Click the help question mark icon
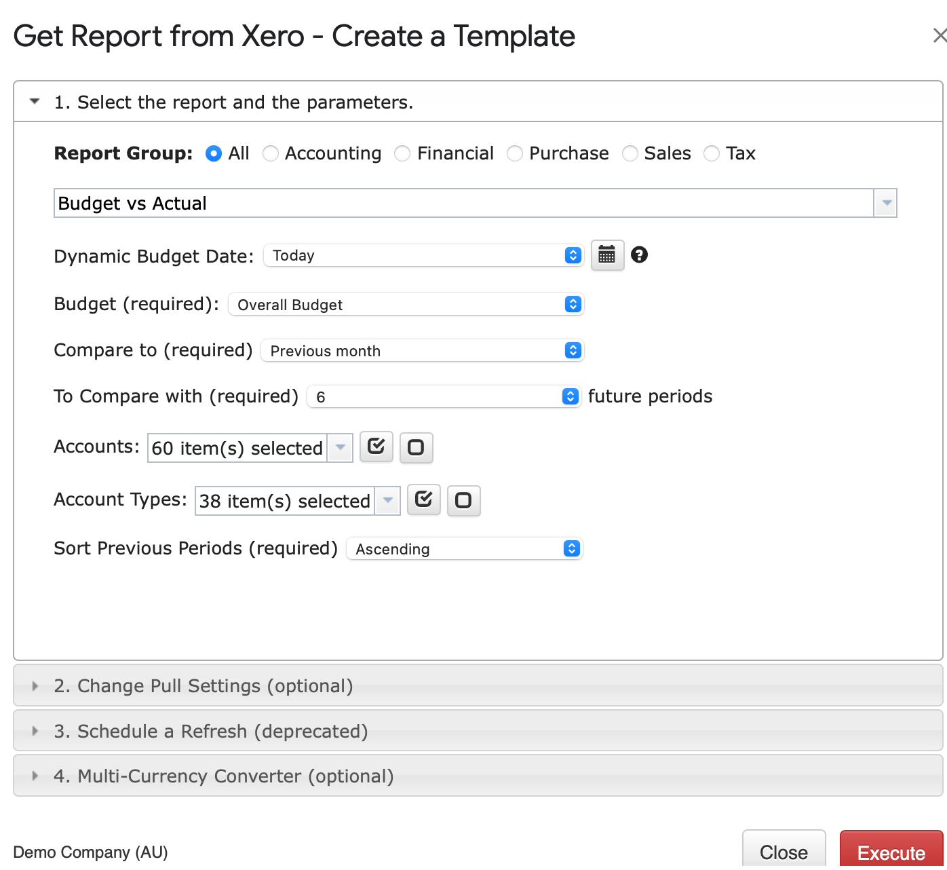947x870 pixels. (x=639, y=254)
